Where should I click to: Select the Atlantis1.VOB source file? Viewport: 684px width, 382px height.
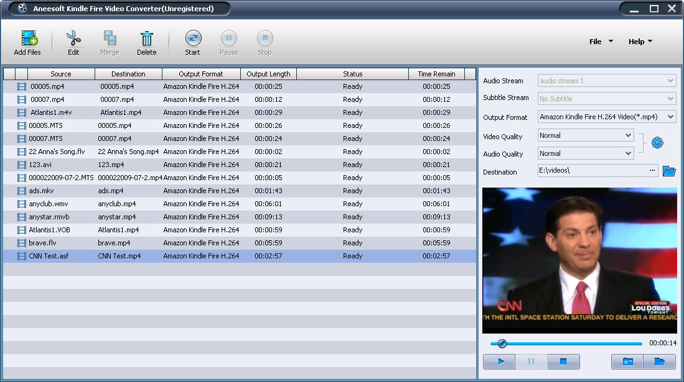[49, 230]
